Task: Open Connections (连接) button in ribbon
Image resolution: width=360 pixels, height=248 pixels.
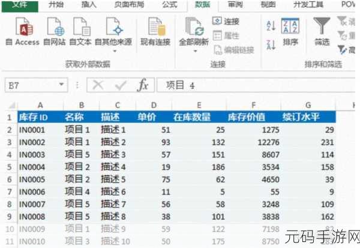Action: click(226, 21)
